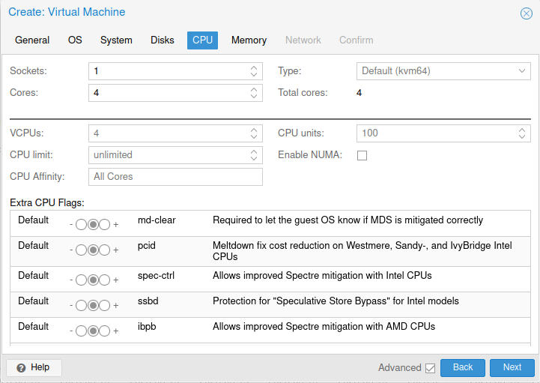
Task: Set ibpb flag to on (plus)
Action: [104, 331]
